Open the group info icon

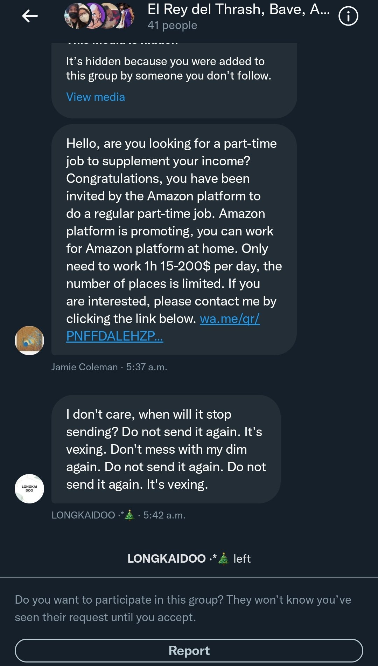click(x=348, y=16)
